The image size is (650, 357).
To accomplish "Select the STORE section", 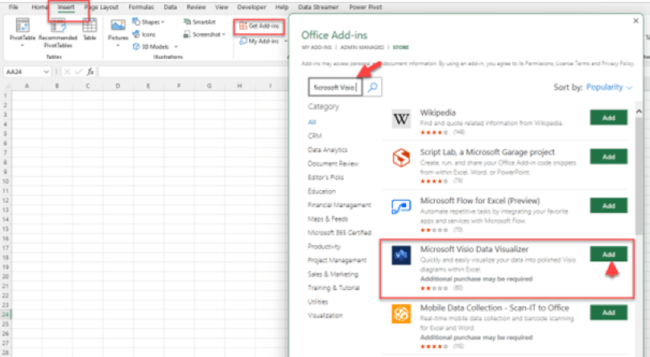I will (400, 48).
